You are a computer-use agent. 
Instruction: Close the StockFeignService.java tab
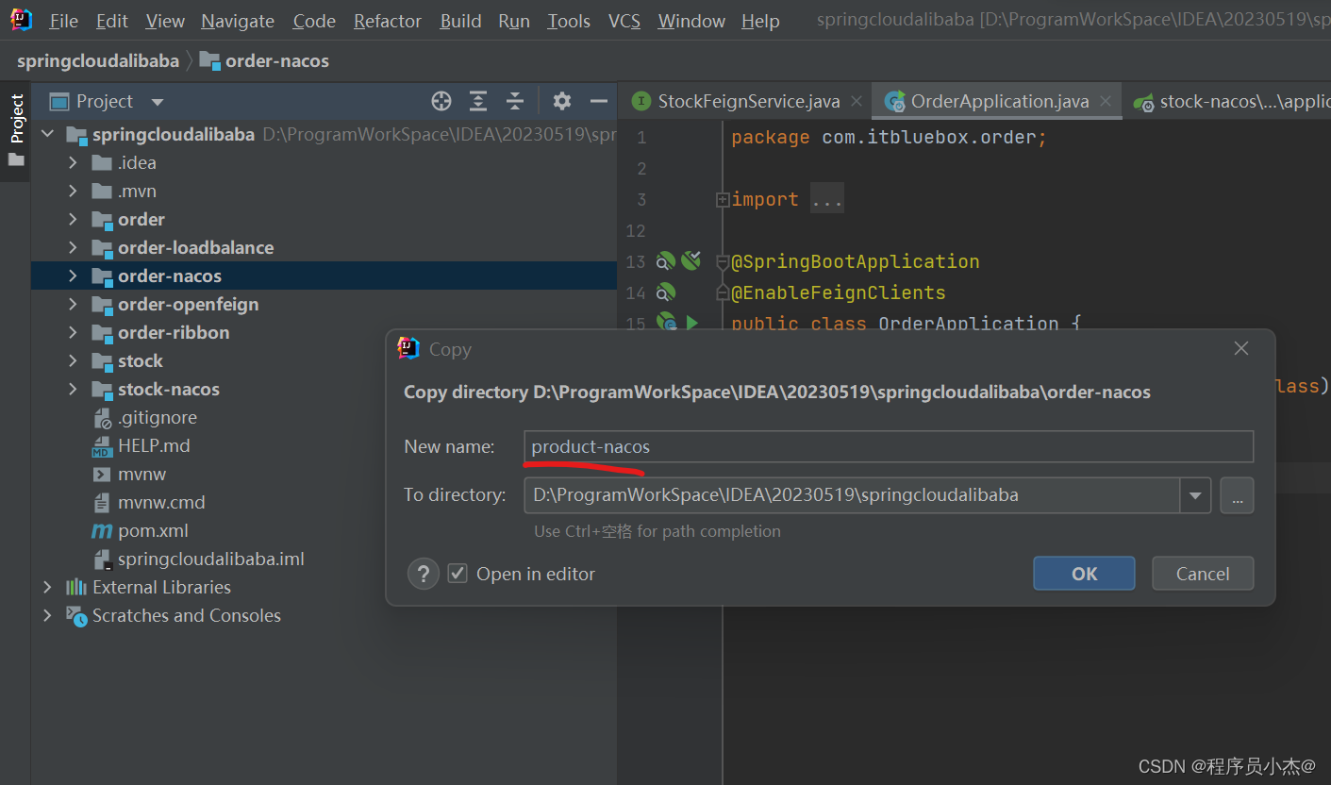point(857,101)
